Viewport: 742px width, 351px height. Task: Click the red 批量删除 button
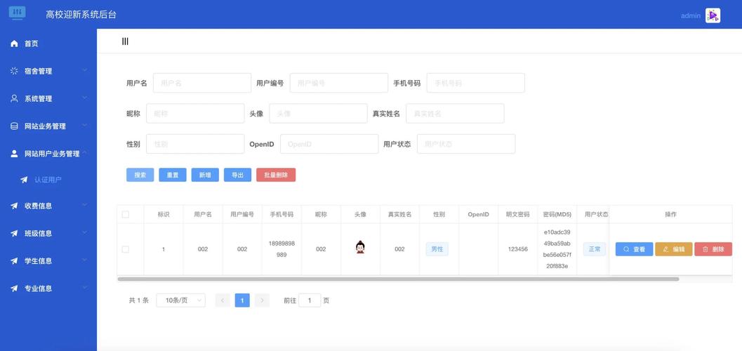276,175
